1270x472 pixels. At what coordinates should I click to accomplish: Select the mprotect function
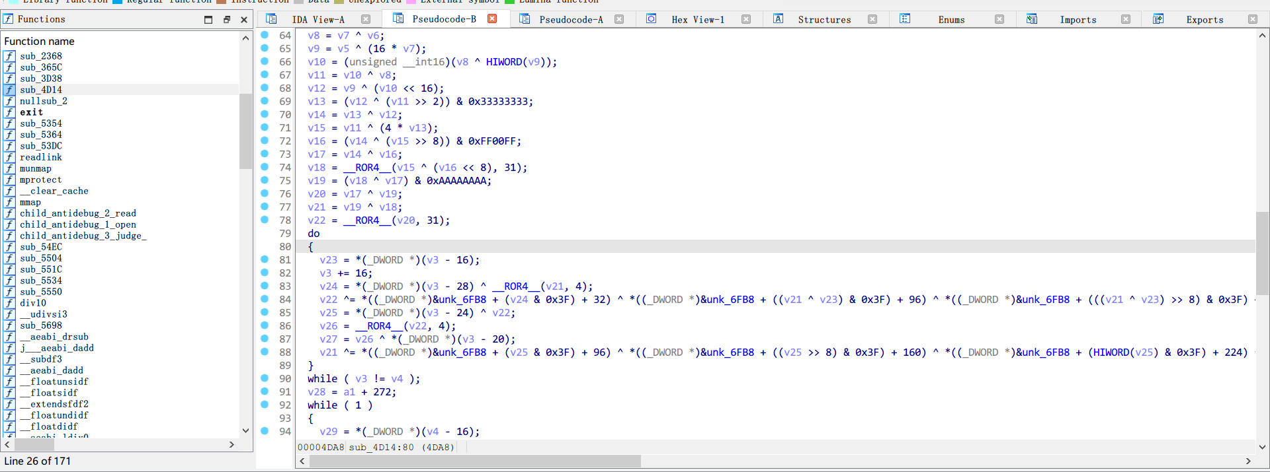(40, 180)
